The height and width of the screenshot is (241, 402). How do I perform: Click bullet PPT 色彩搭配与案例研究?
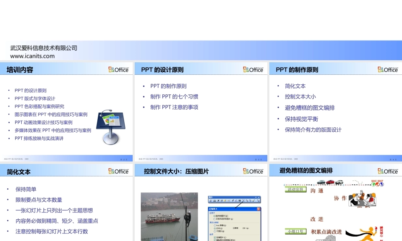point(39,106)
